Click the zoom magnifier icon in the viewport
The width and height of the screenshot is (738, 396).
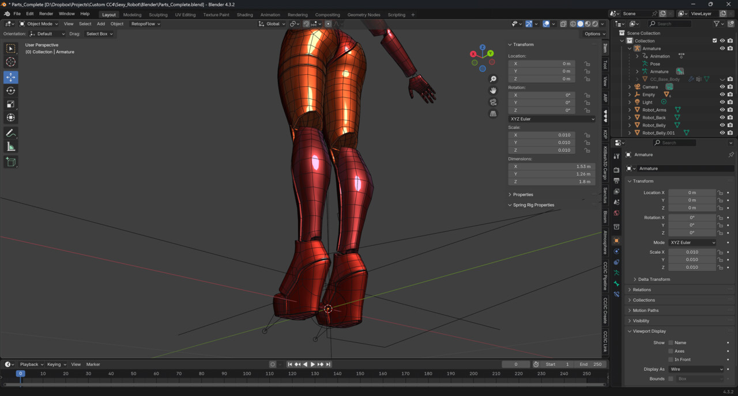click(x=493, y=79)
